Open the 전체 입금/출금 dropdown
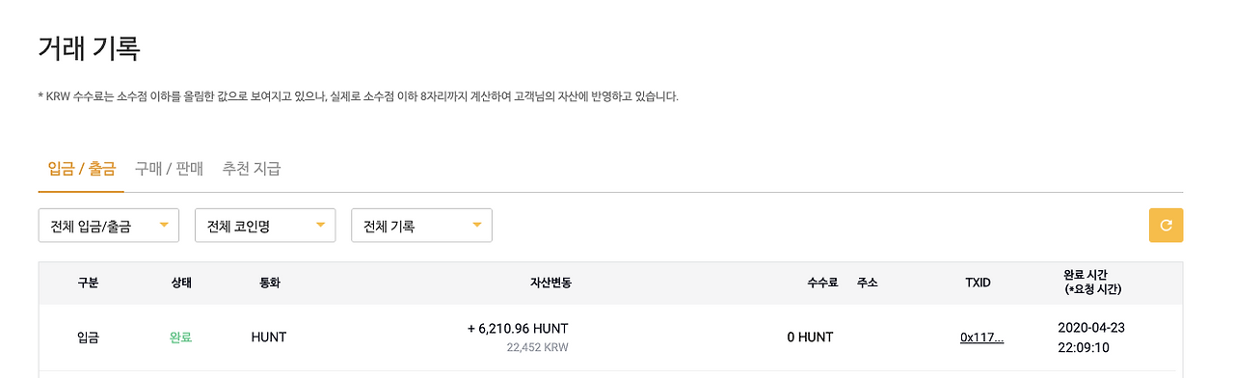 pyautogui.click(x=109, y=226)
